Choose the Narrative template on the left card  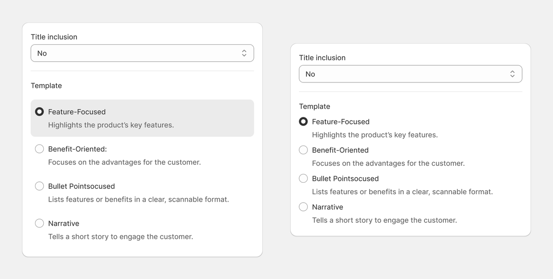pos(39,223)
